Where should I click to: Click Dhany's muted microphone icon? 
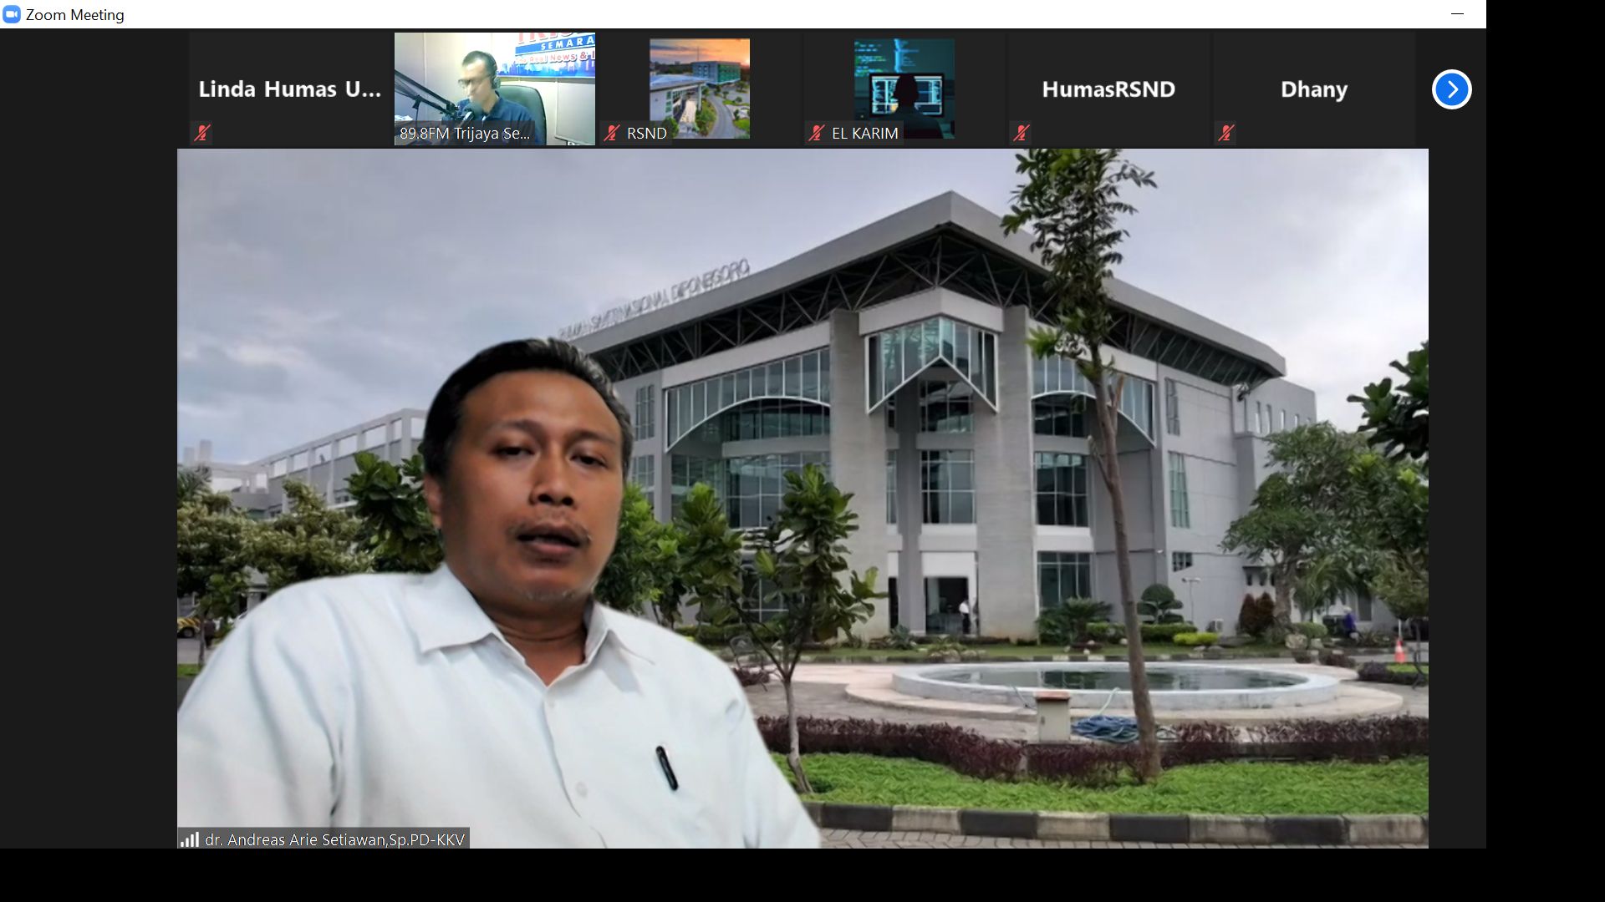pos(1225,133)
